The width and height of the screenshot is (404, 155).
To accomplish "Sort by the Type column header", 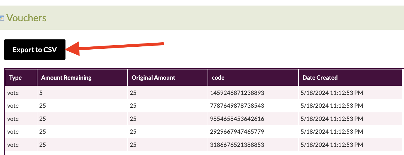I will click(x=15, y=78).
